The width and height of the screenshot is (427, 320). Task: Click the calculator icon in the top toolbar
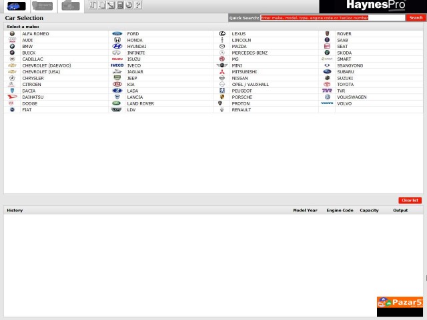120,5
